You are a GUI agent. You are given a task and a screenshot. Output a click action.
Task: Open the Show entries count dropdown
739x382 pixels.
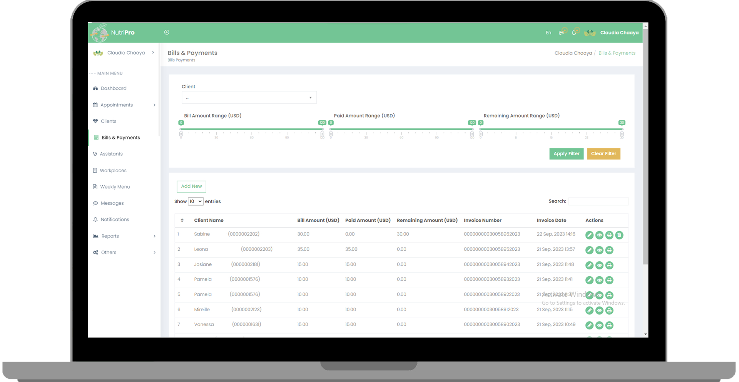click(196, 201)
